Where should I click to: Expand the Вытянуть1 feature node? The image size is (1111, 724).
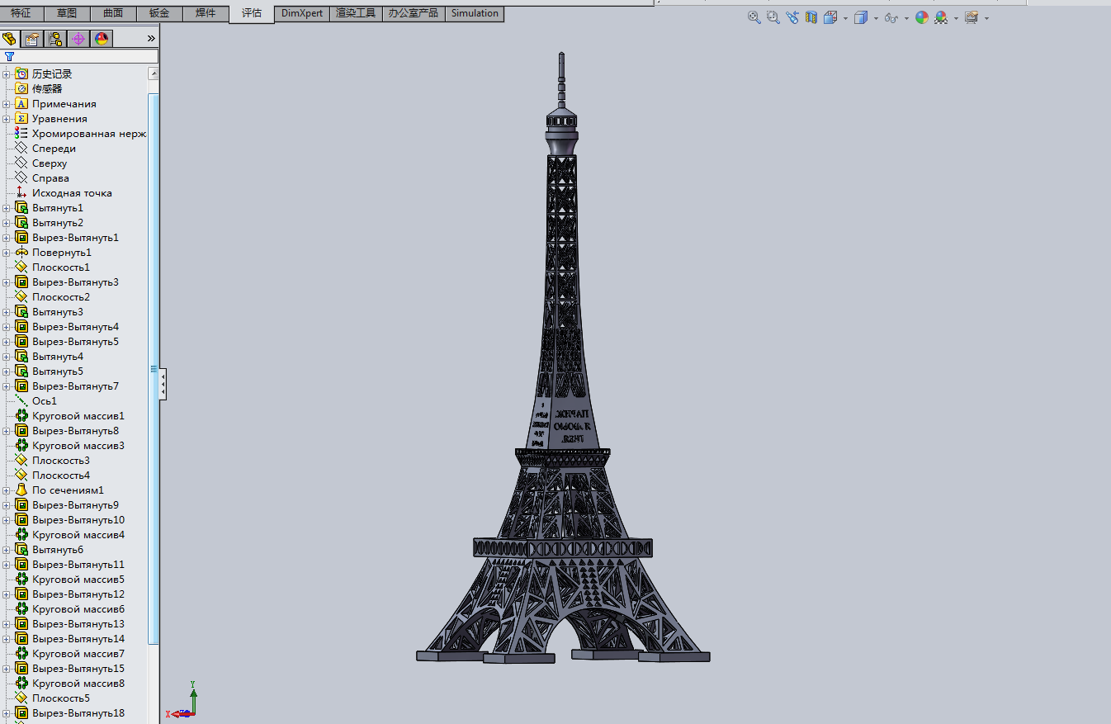(7, 208)
